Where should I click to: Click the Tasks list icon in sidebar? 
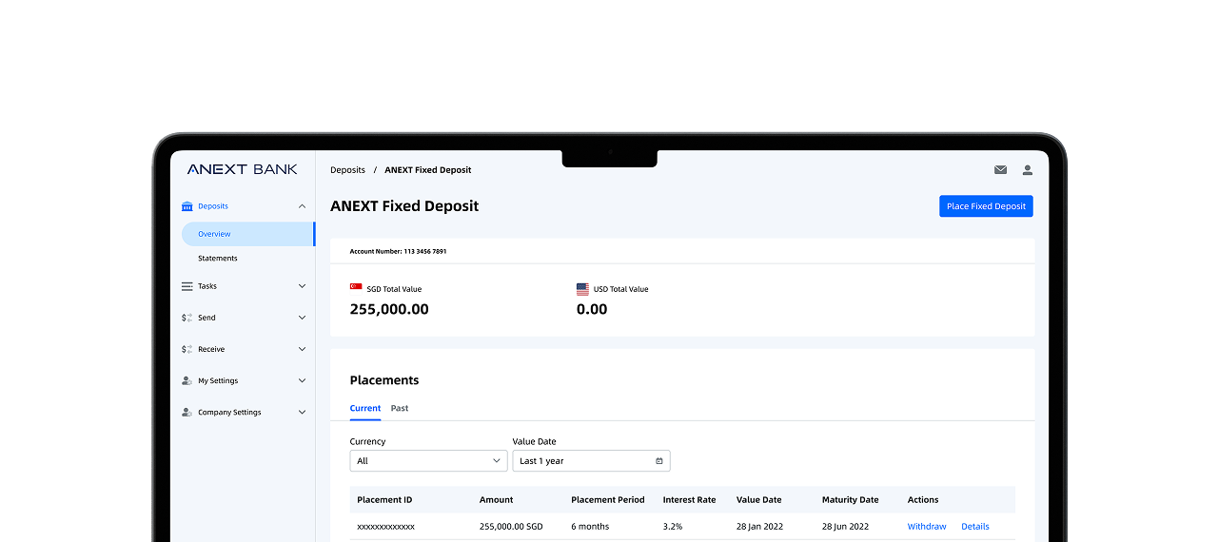pyautogui.click(x=187, y=286)
